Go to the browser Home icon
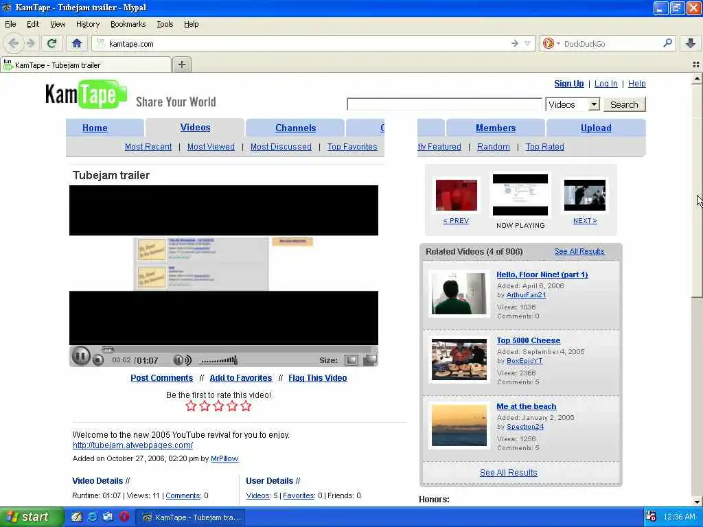 pyautogui.click(x=77, y=43)
